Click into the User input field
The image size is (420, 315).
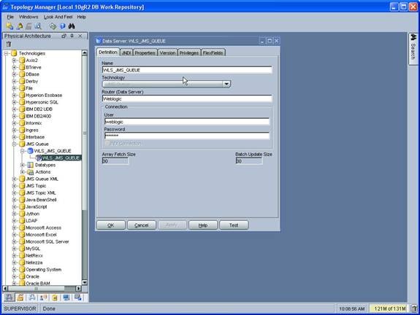click(x=187, y=122)
